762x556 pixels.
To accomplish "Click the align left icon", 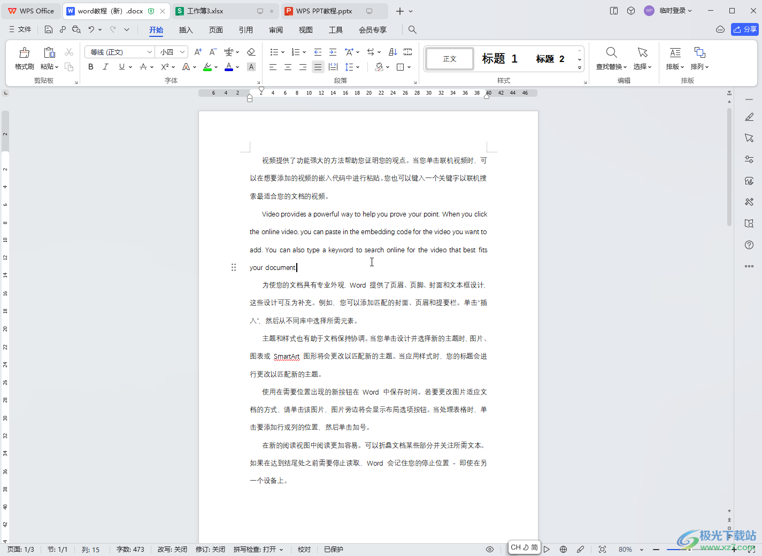I will coord(273,67).
